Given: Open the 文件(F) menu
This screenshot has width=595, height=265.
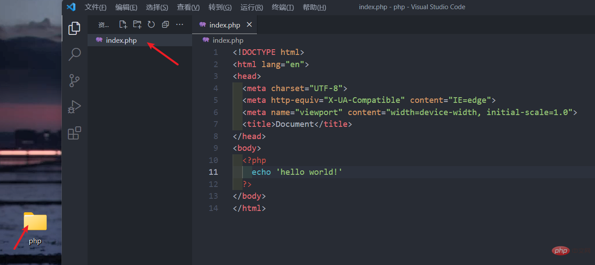Looking at the screenshot, I should 95,7.
